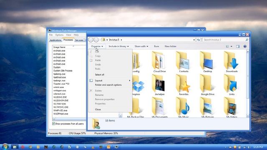The image size is (267, 150).
Task: Click the search magnifier icon
Action: coord(247,40)
